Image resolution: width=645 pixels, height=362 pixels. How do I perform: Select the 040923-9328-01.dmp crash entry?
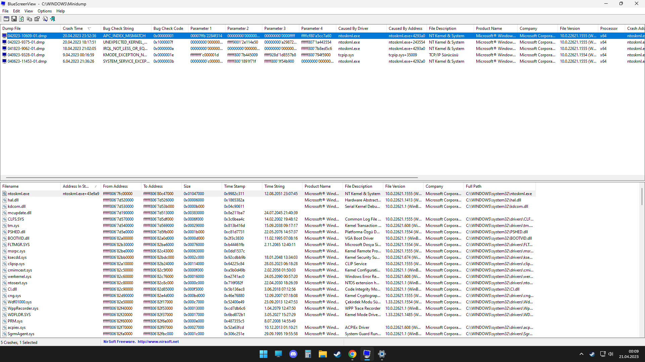(26, 55)
